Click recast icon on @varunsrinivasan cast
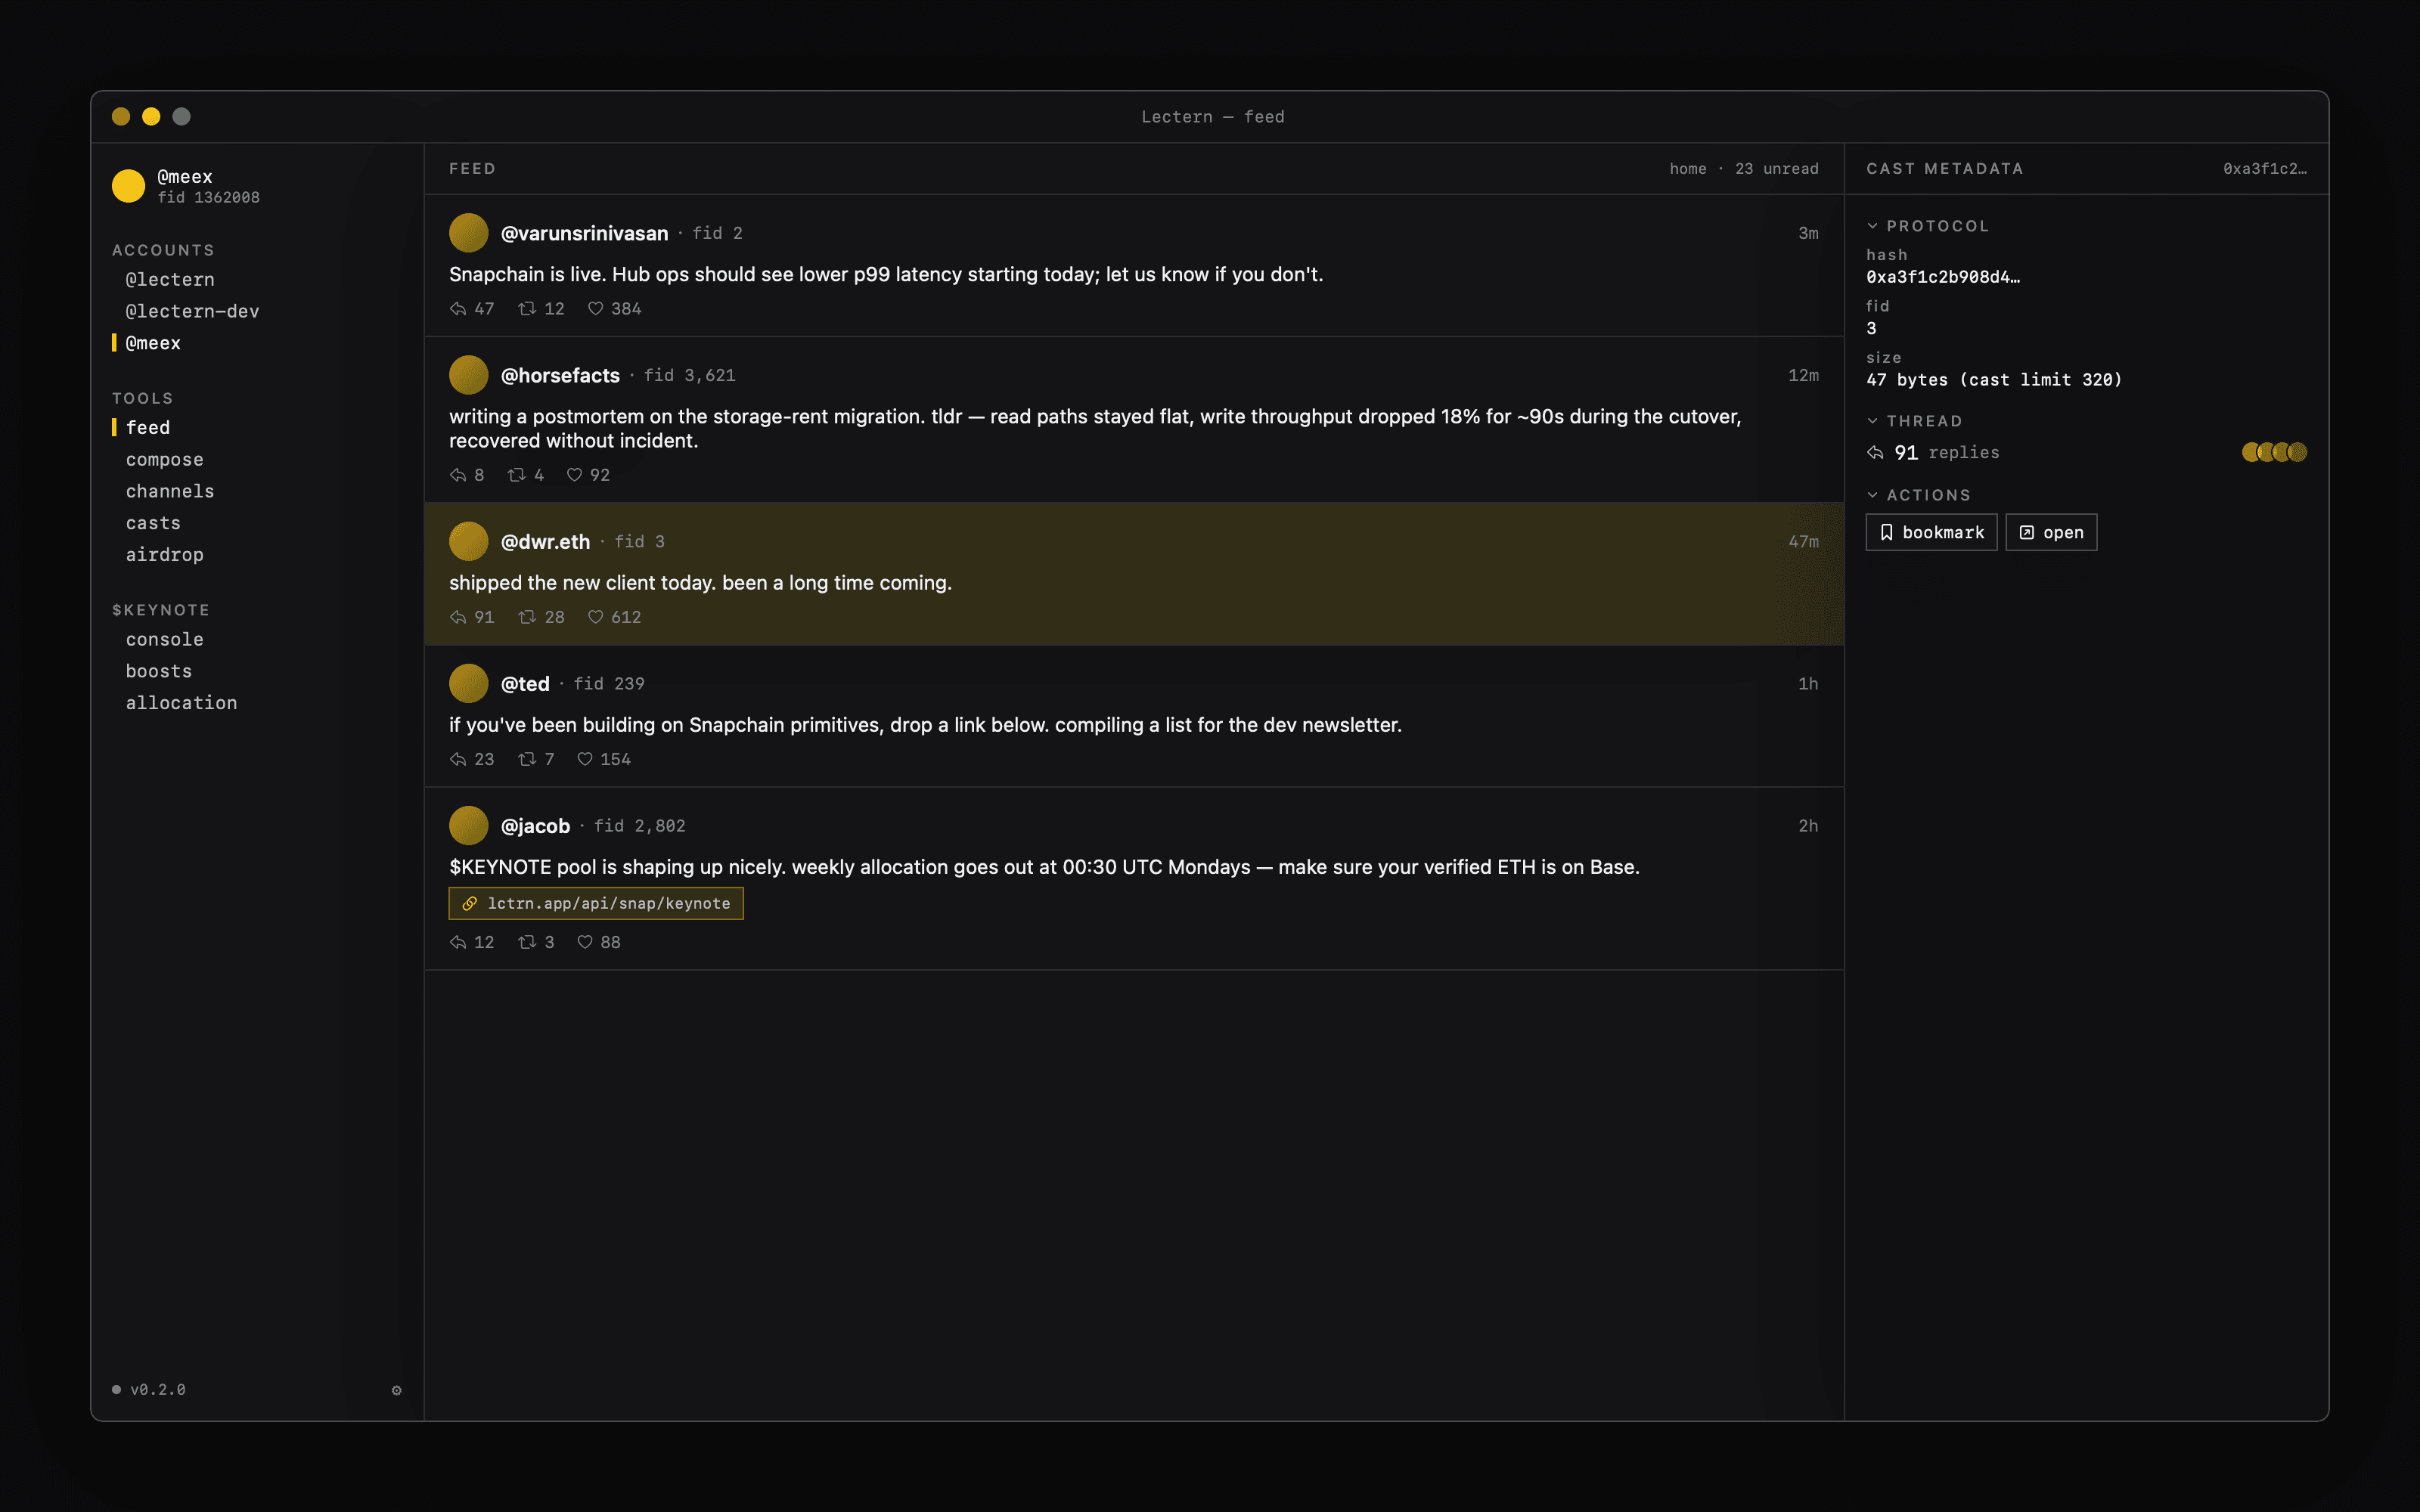 [527, 308]
